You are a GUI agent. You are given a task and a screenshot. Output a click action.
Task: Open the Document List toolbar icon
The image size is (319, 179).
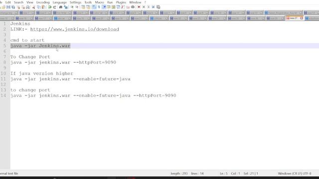(119, 7)
